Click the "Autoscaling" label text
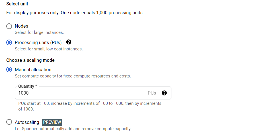277x135 pixels. pyautogui.click(x=27, y=122)
